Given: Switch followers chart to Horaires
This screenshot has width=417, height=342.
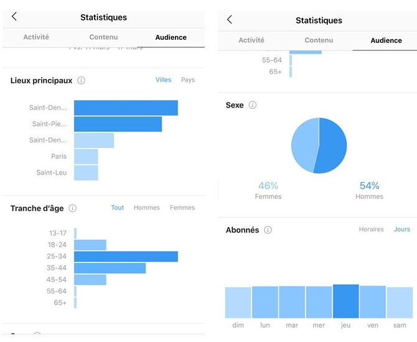Looking at the screenshot, I should (372, 229).
